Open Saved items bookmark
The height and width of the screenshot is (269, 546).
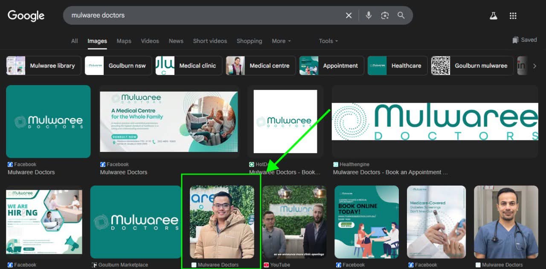coord(525,40)
